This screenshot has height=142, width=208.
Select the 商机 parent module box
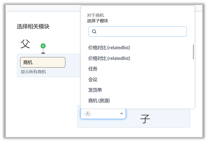point(43,63)
